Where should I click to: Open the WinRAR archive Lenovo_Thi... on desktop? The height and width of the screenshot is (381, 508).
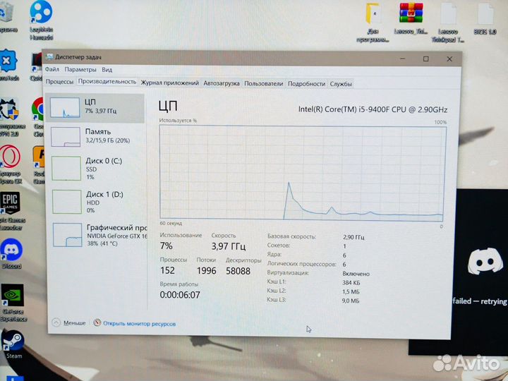[x=411, y=18]
